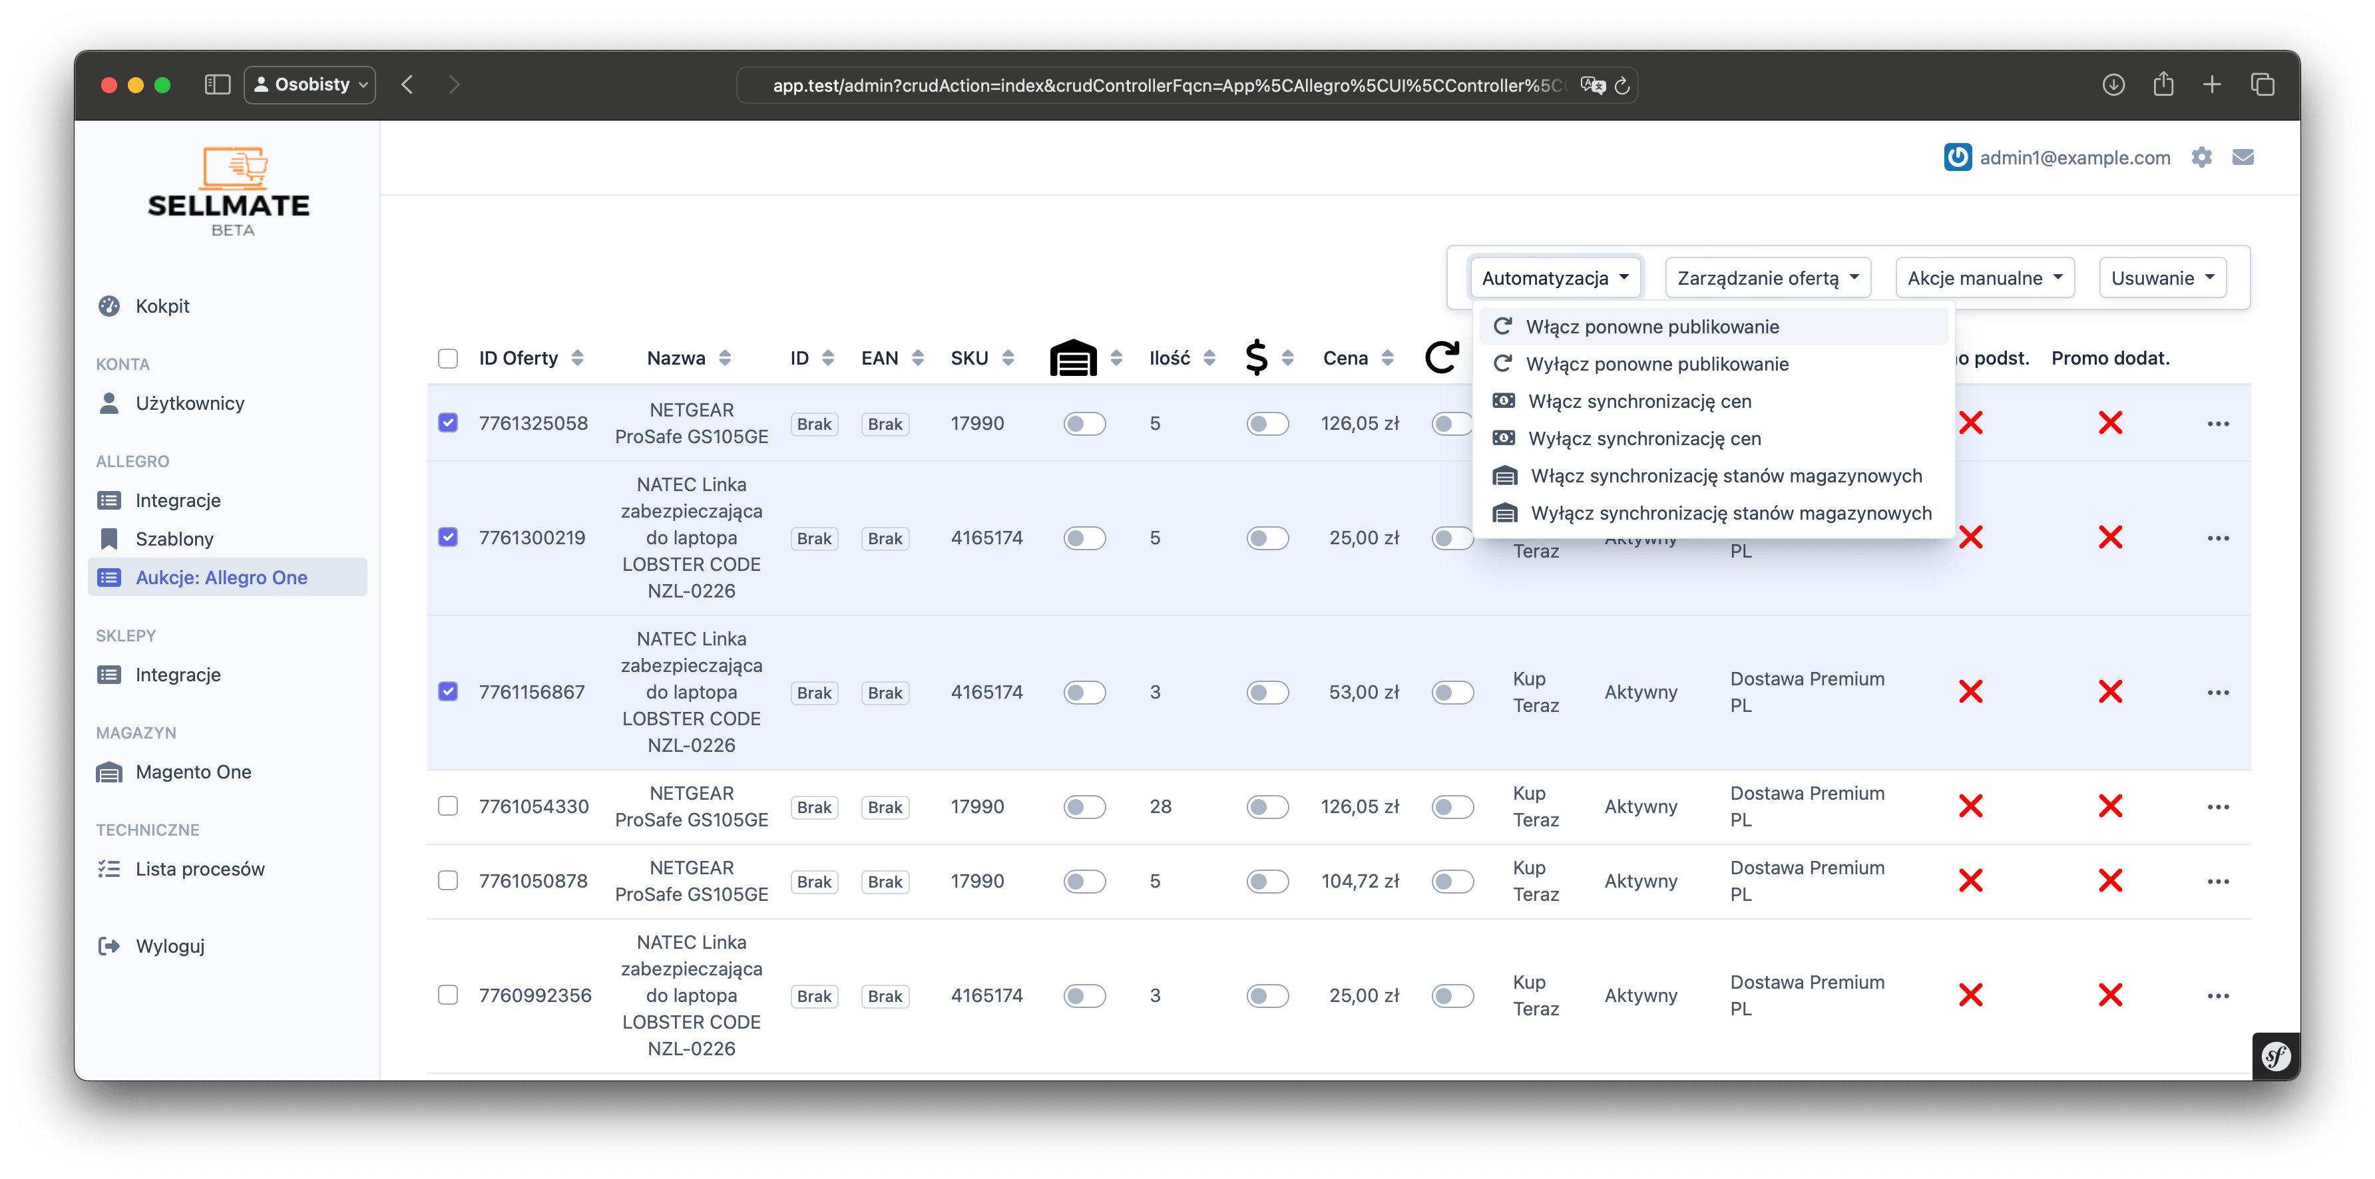This screenshot has width=2375, height=1179.
Task: Open Szablony under Allegro
Action: click(x=227, y=539)
